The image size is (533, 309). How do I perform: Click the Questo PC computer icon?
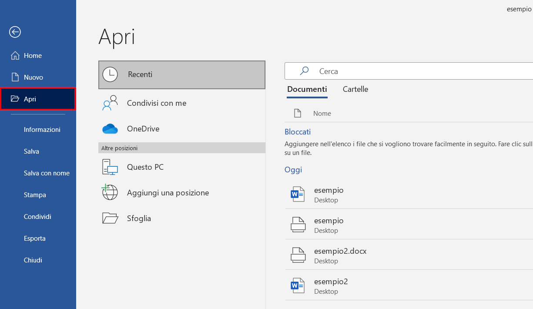[110, 167]
